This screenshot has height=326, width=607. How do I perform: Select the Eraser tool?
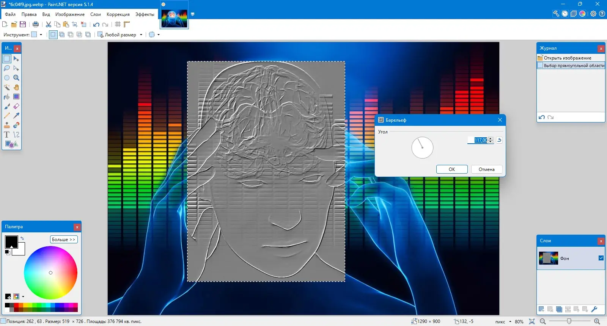(x=16, y=106)
